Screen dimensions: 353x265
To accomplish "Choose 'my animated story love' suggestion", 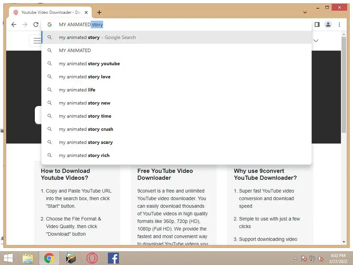I will (176, 77).
